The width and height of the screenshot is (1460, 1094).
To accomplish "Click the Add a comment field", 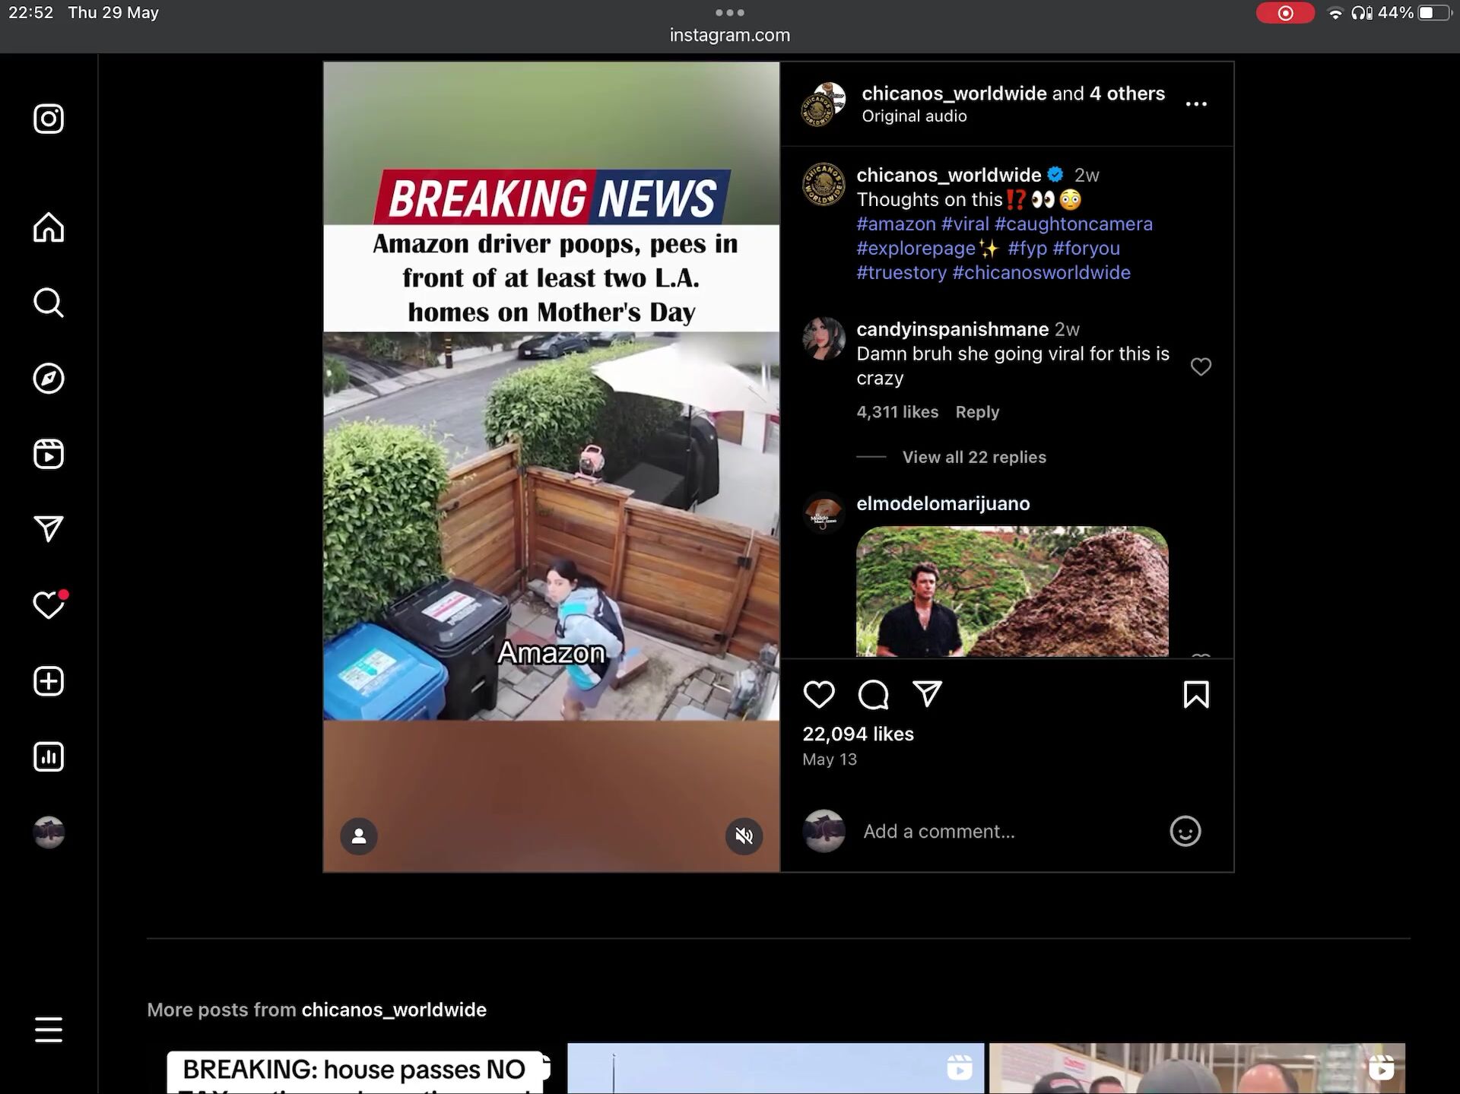I will [1006, 831].
